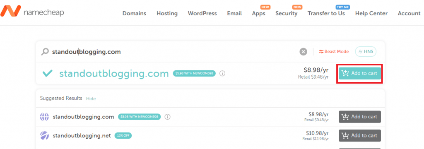The width and height of the screenshot is (424, 149).
Task: Open the Domains menu
Action: click(134, 14)
